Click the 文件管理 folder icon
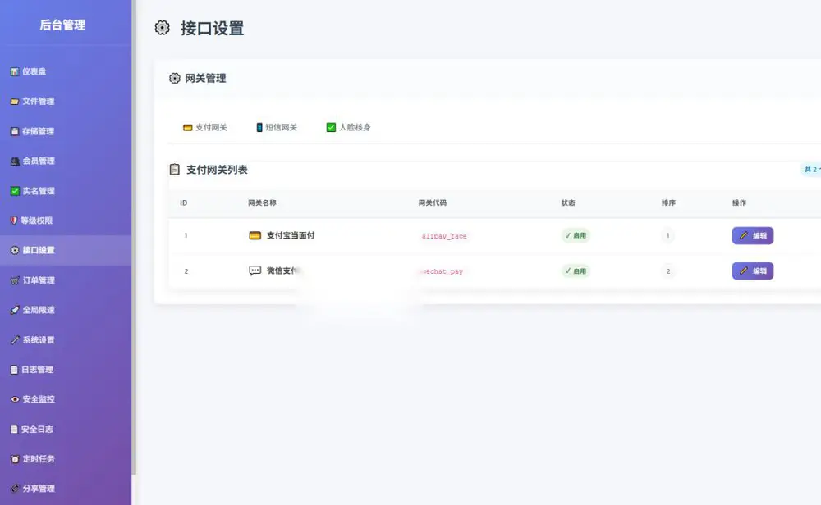The height and width of the screenshot is (505, 821). (x=15, y=102)
